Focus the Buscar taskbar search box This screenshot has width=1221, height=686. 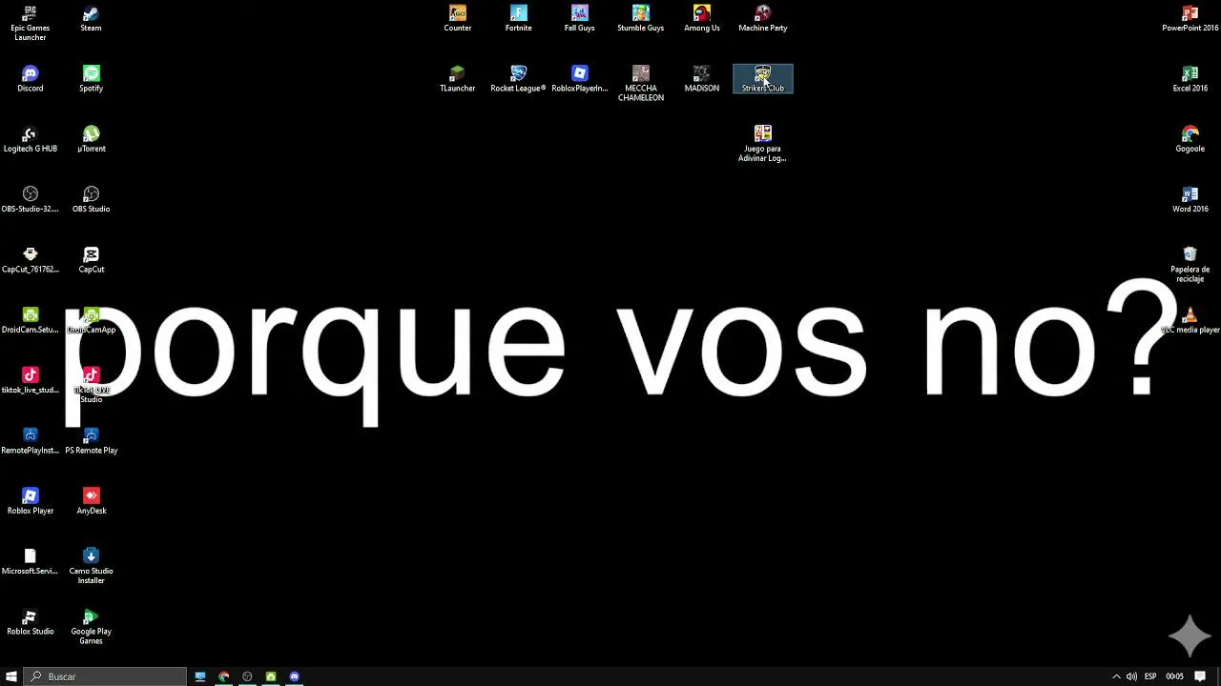(x=105, y=676)
